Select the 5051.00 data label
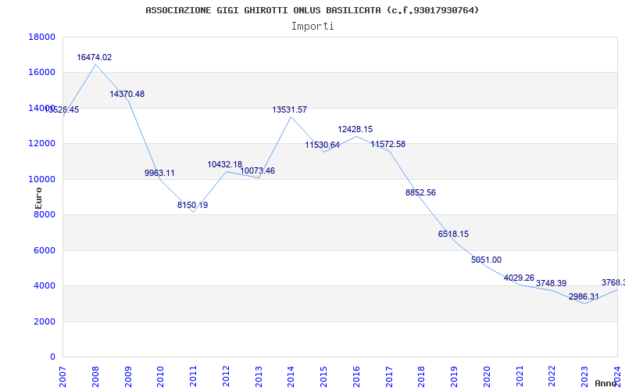This screenshot has height=391, width=625. [486, 260]
